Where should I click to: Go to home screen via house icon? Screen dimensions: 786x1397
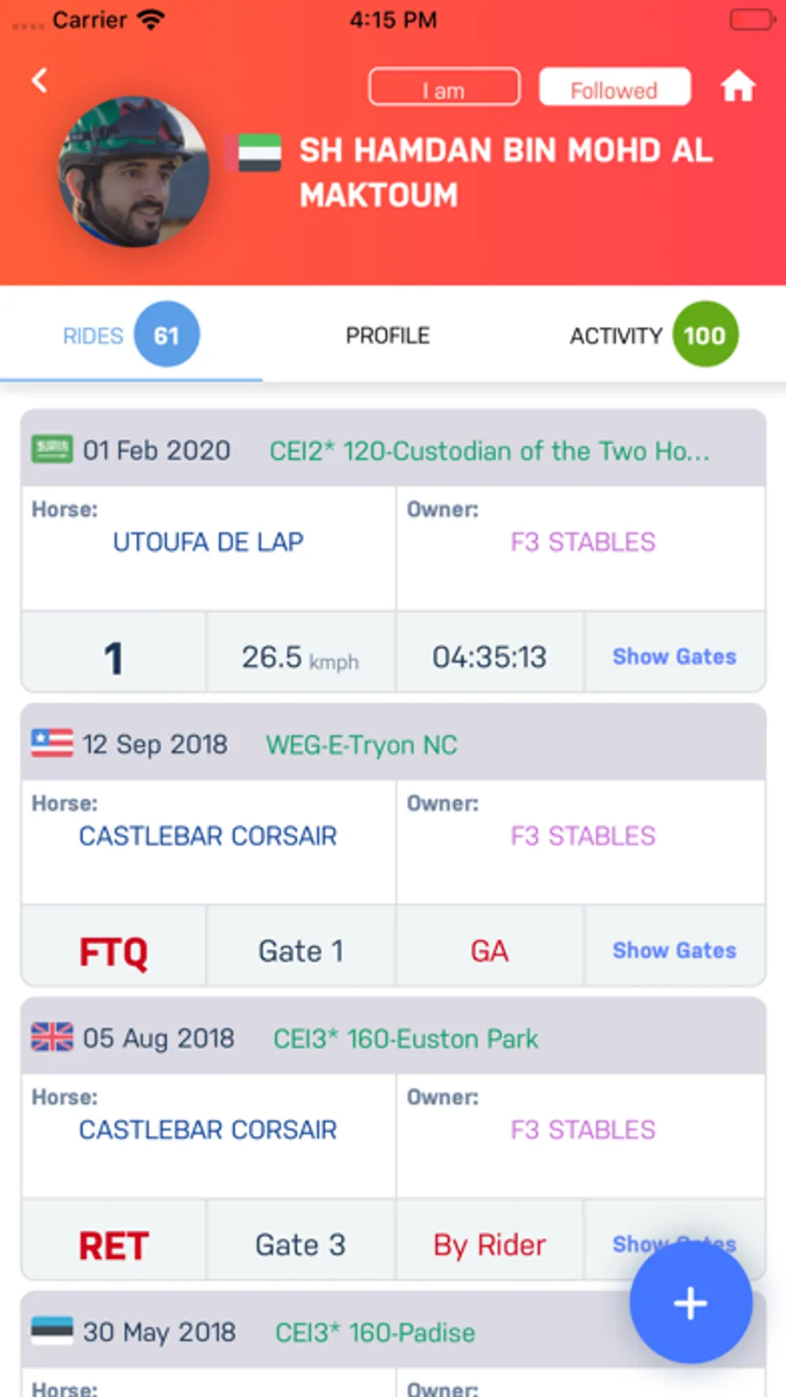pos(737,87)
